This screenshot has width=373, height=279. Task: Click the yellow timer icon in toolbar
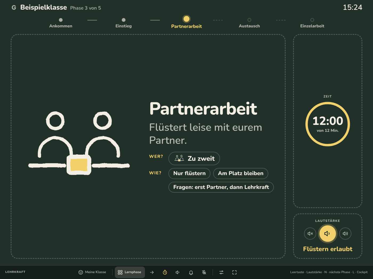(x=165, y=272)
